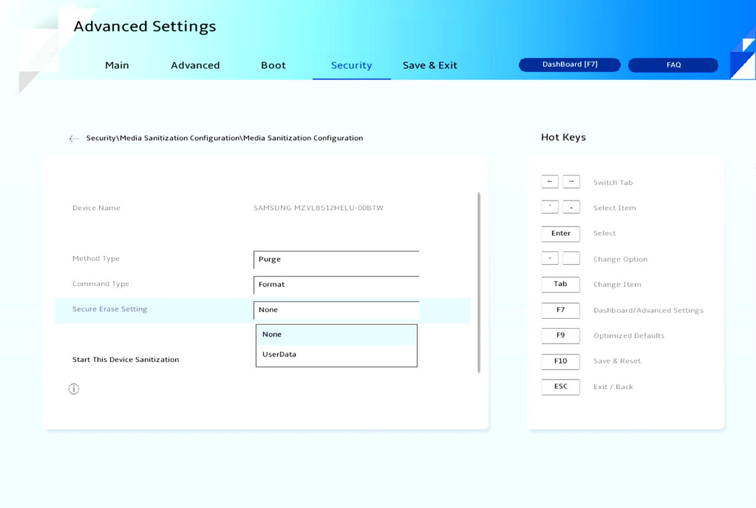756x508 pixels.
Task: Go to the Save & Exit tab
Action: 430,65
